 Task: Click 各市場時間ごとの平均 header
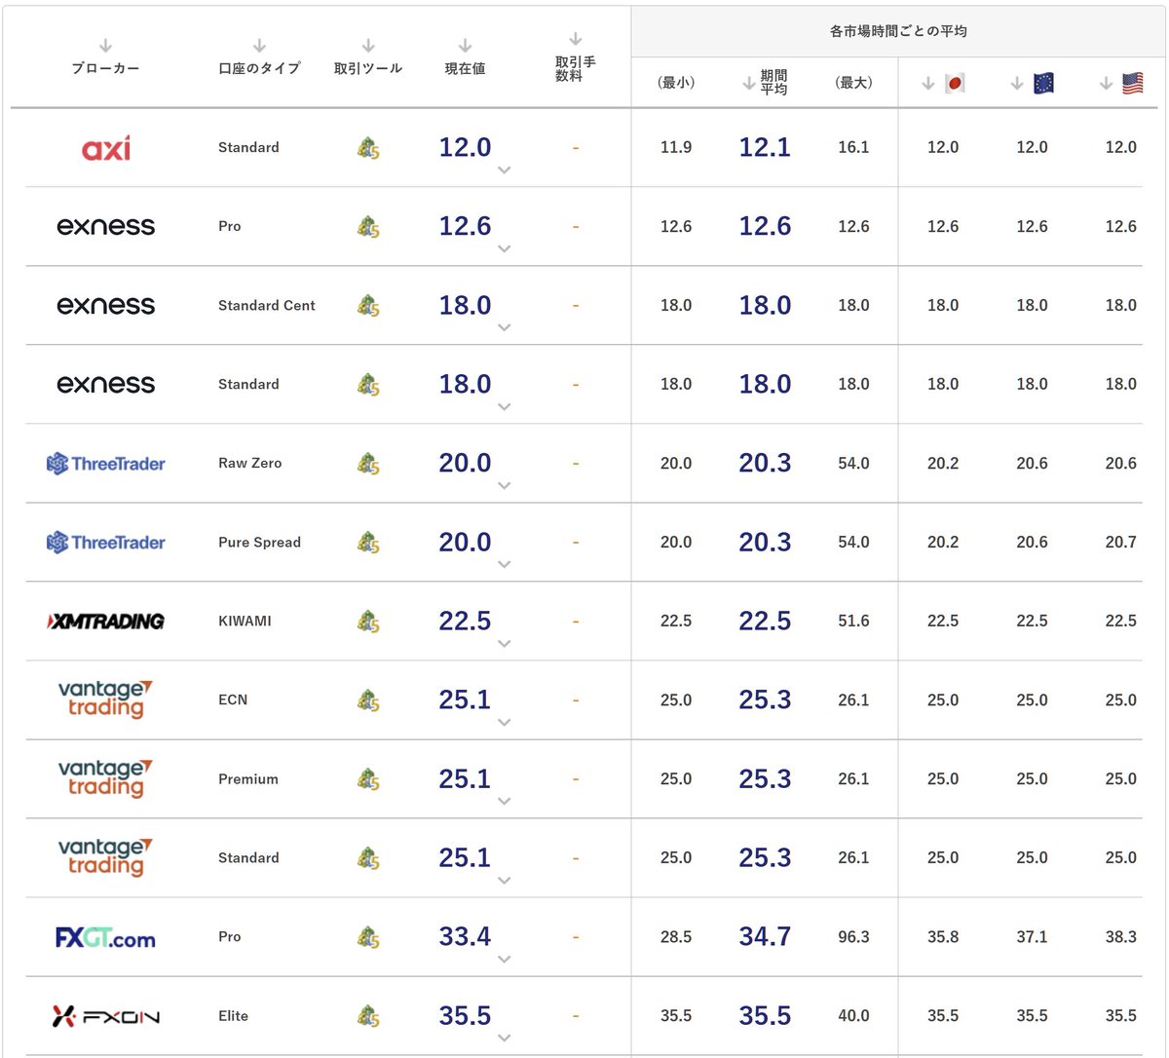pyautogui.click(x=898, y=31)
